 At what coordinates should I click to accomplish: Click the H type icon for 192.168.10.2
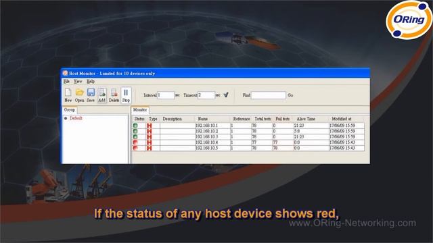click(x=150, y=131)
